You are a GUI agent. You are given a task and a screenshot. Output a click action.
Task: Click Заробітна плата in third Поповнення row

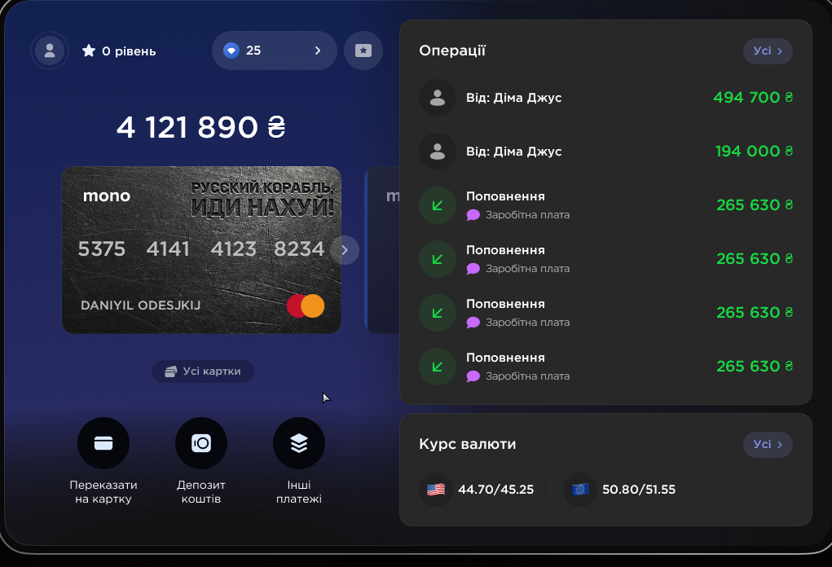click(527, 322)
